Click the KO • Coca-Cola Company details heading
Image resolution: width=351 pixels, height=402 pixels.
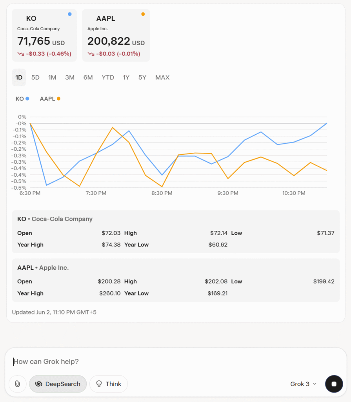[55, 219]
